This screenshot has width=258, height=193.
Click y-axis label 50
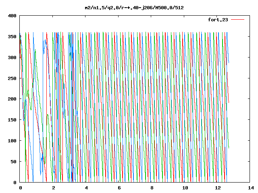tap(13, 162)
